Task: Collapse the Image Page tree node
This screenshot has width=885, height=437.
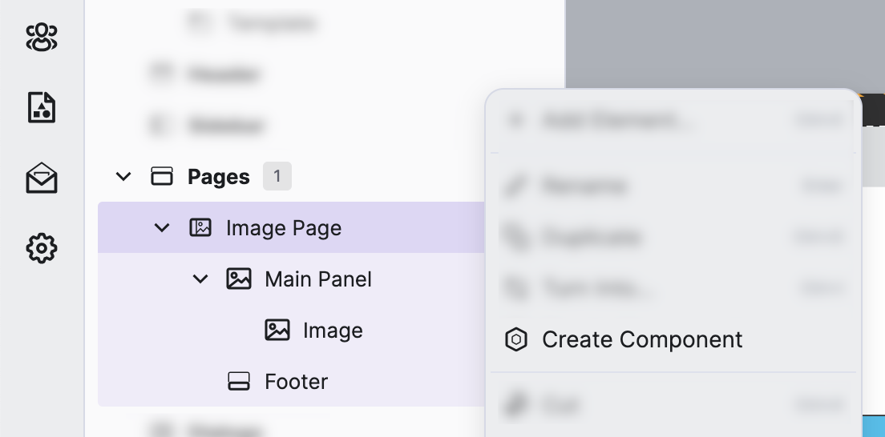Action: point(162,228)
